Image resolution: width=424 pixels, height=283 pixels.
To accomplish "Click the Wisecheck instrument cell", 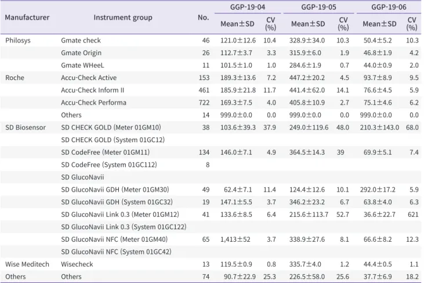I will (77, 264).
